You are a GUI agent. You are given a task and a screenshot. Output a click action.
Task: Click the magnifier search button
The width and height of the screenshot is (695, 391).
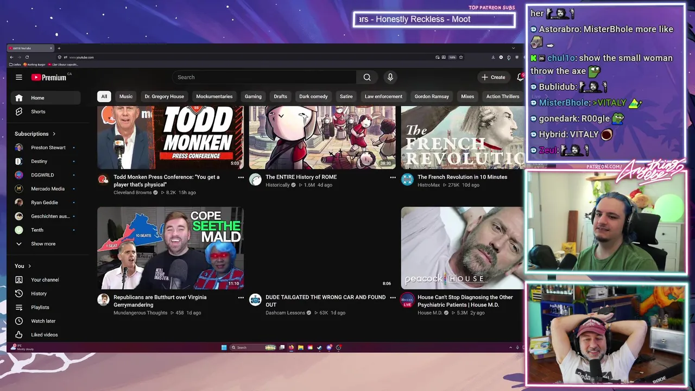point(367,77)
